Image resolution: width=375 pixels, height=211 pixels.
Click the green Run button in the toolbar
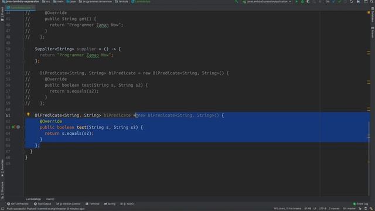(297, 2)
